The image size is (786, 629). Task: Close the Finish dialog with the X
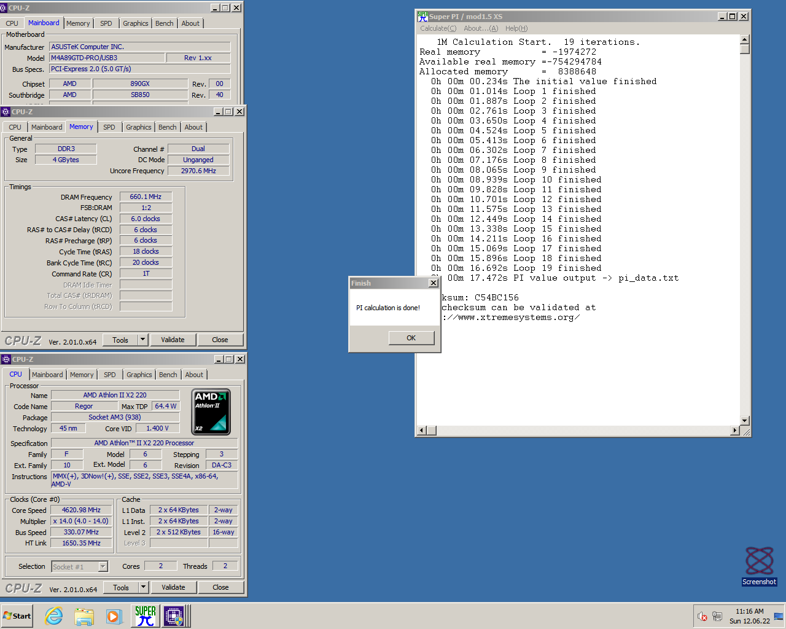tap(434, 283)
